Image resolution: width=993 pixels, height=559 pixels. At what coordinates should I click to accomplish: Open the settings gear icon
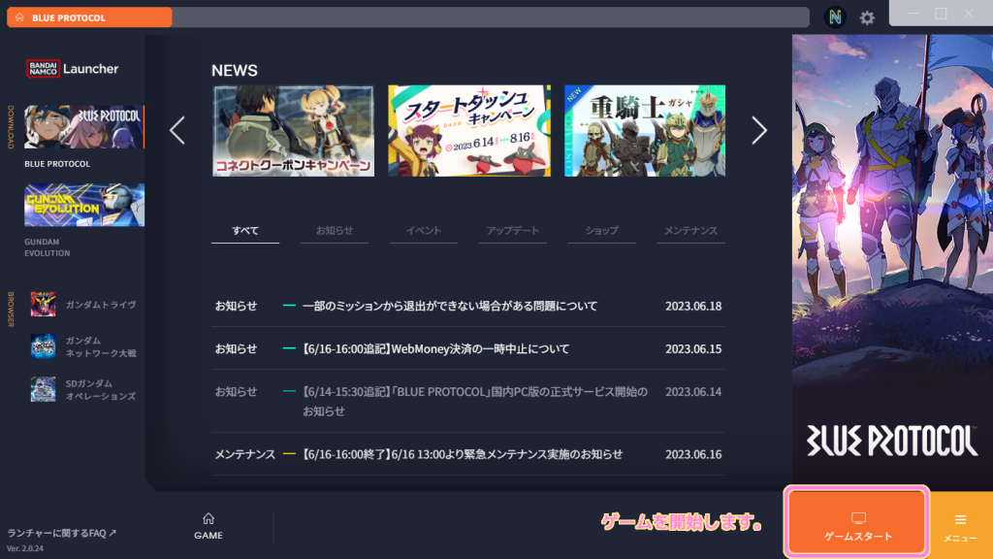click(x=867, y=17)
